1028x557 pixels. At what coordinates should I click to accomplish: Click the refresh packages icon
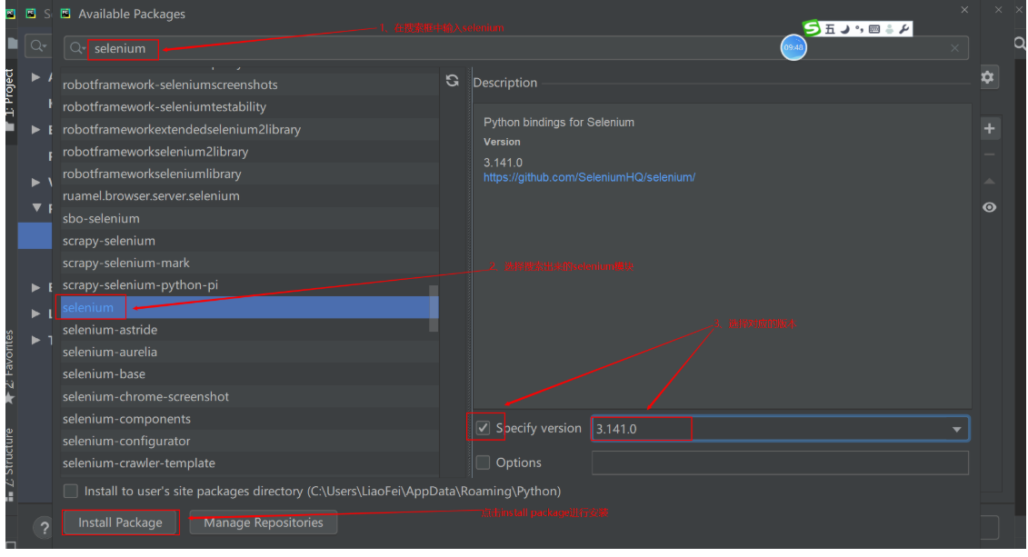pyautogui.click(x=453, y=81)
